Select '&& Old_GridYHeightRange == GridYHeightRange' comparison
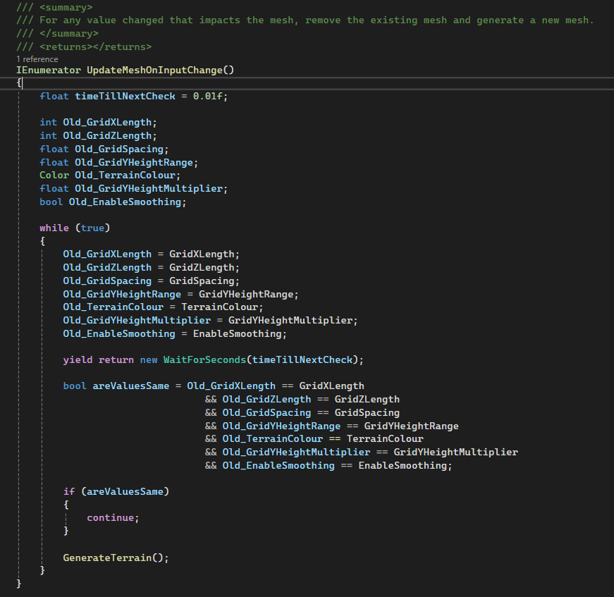This screenshot has height=597, width=614. [331, 426]
